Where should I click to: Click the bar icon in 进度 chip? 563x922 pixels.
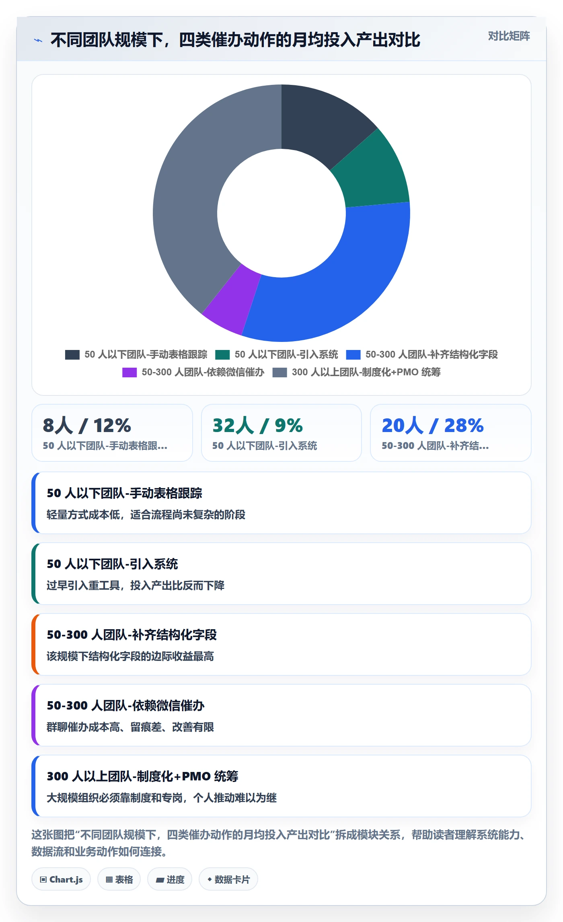click(160, 880)
